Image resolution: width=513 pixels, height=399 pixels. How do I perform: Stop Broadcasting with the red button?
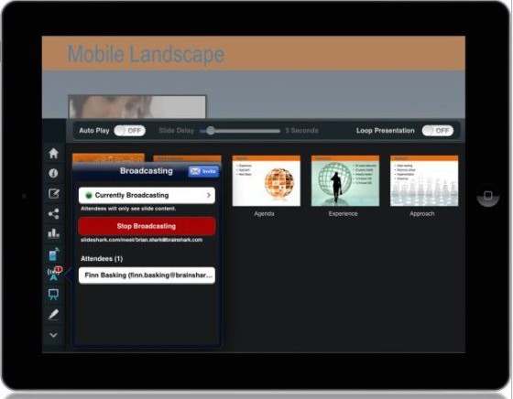point(147,226)
